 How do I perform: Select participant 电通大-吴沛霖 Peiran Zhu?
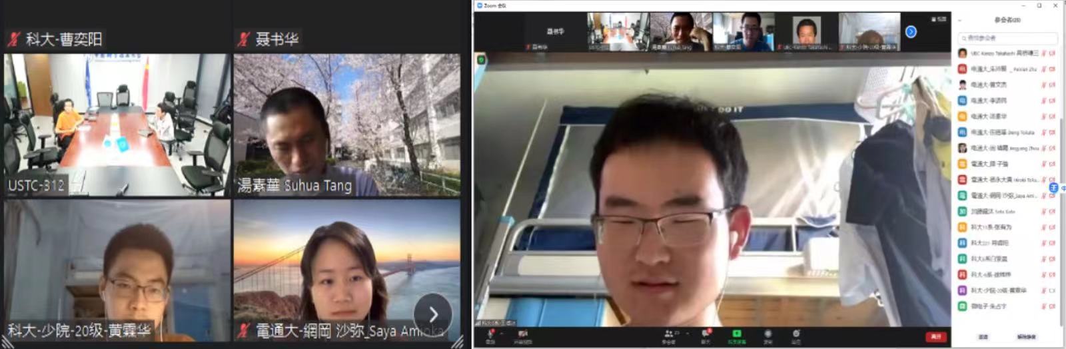click(x=1007, y=69)
